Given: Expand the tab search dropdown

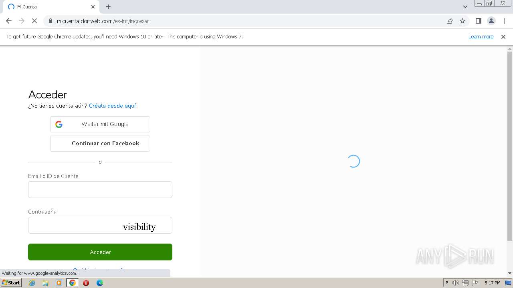Looking at the screenshot, I should tap(465, 7).
